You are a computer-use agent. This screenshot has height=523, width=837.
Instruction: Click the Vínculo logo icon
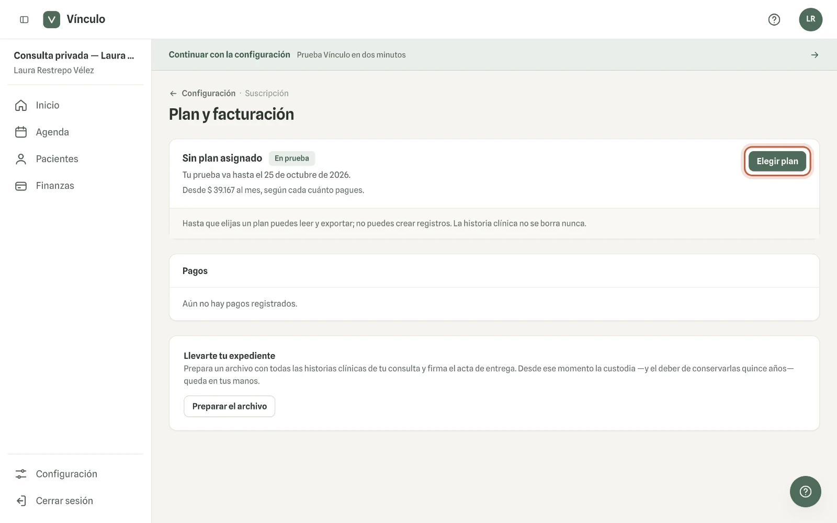tap(51, 19)
